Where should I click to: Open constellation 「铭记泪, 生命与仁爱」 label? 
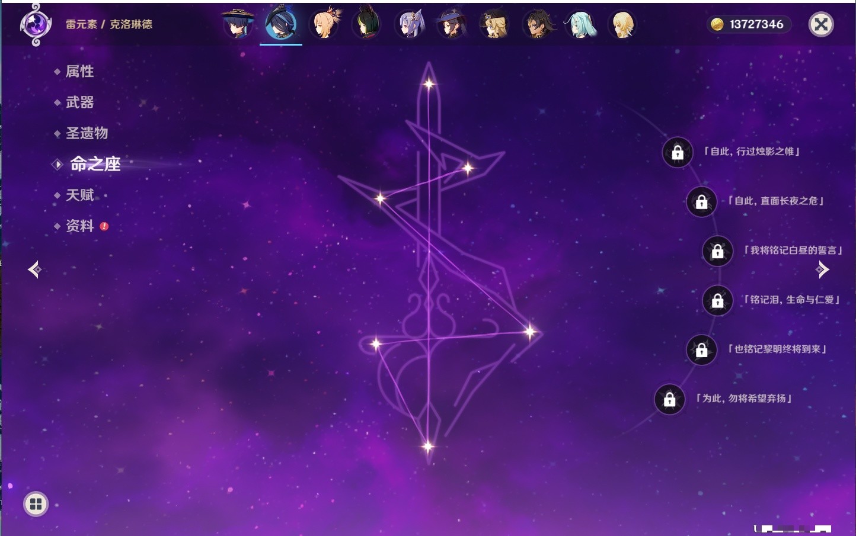[x=792, y=300]
